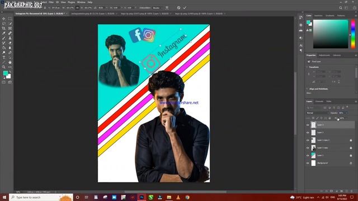This screenshot has height=201, width=358.
Task: Open the layer filter kind dropdown
Action: 314,108
